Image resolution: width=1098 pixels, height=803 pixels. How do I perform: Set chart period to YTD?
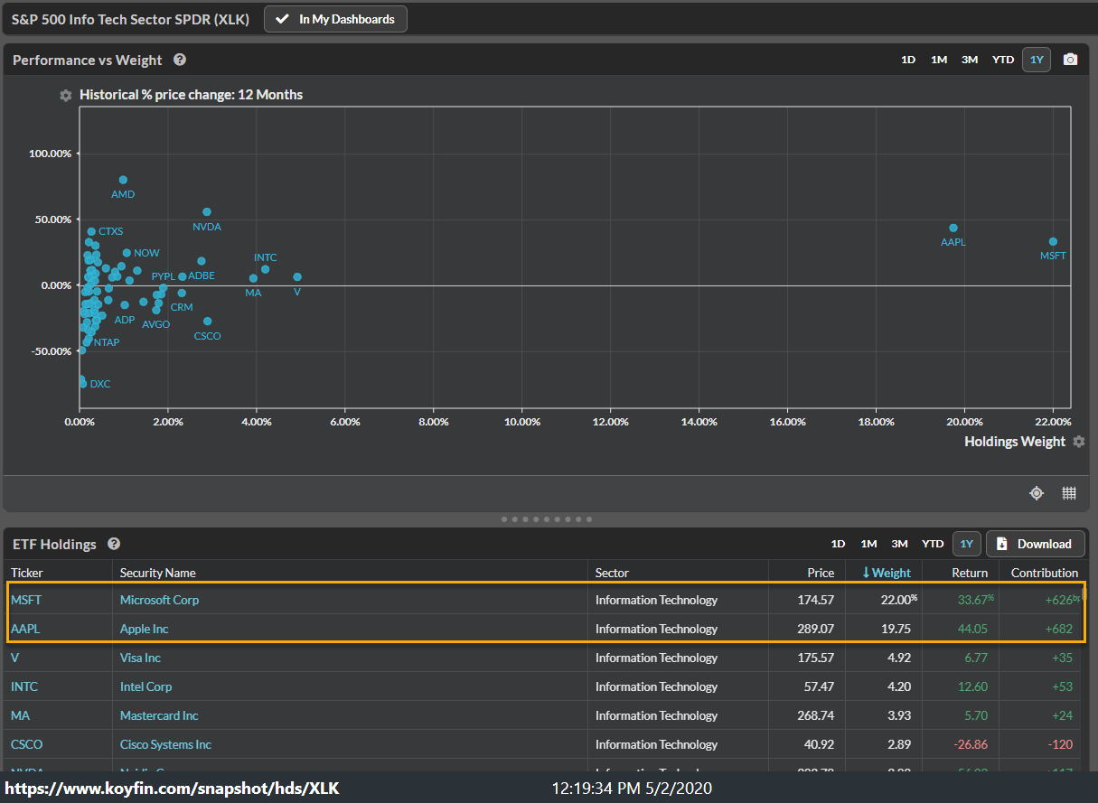[x=1003, y=60]
